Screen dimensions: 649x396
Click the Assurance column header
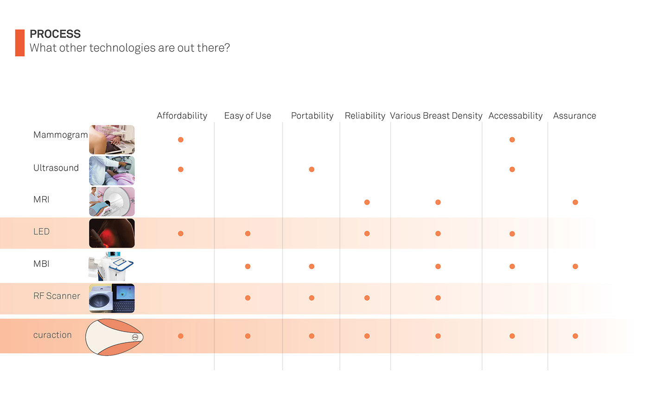coord(574,116)
